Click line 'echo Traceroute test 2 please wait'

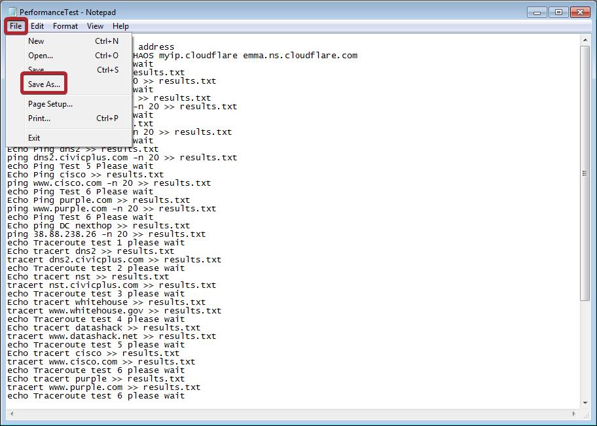click(96, 268)
